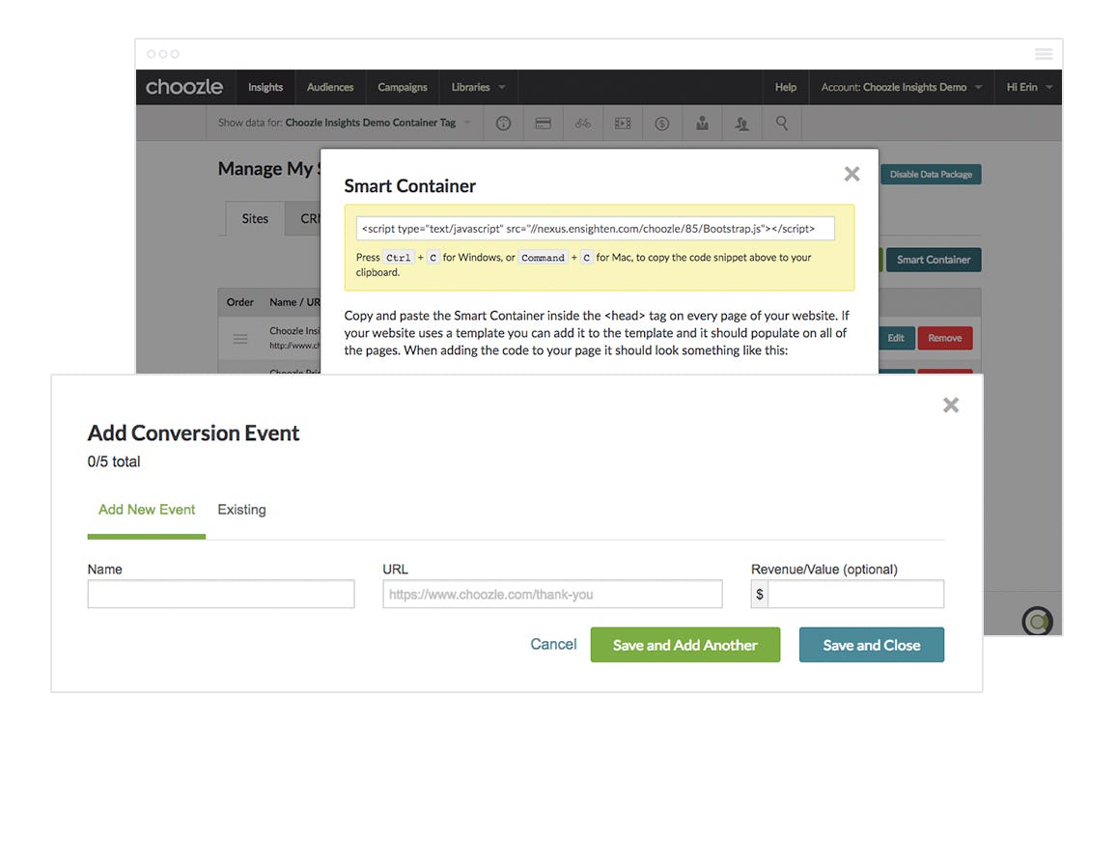Click the Manage My page heading
Screen dimensions: 1117x865
tap(267, 169)
